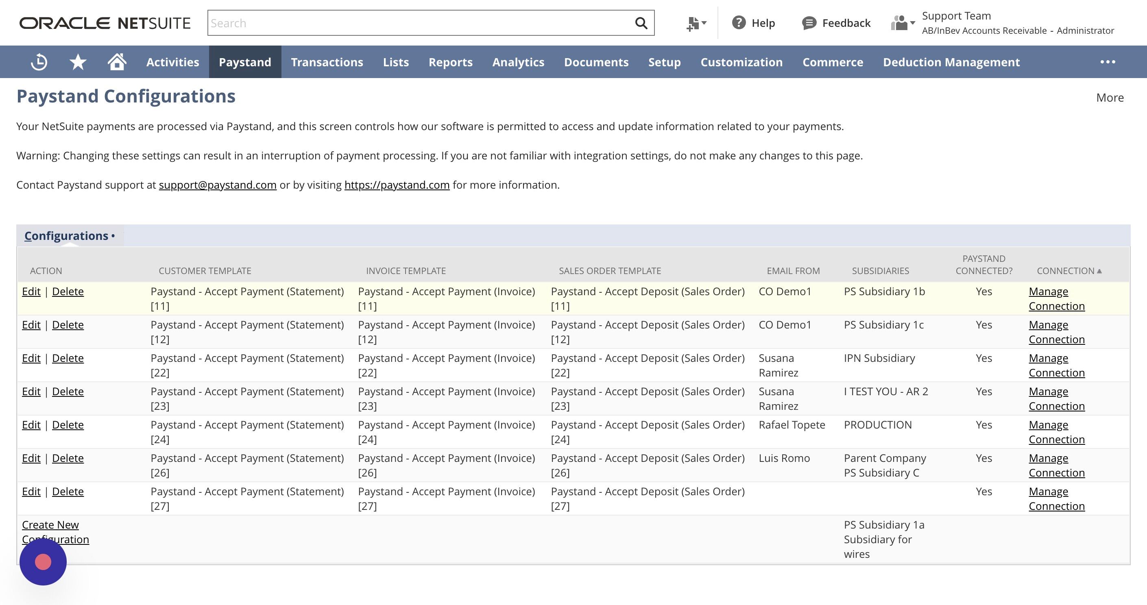Go to the Home dashboard icon

point(117,62)
